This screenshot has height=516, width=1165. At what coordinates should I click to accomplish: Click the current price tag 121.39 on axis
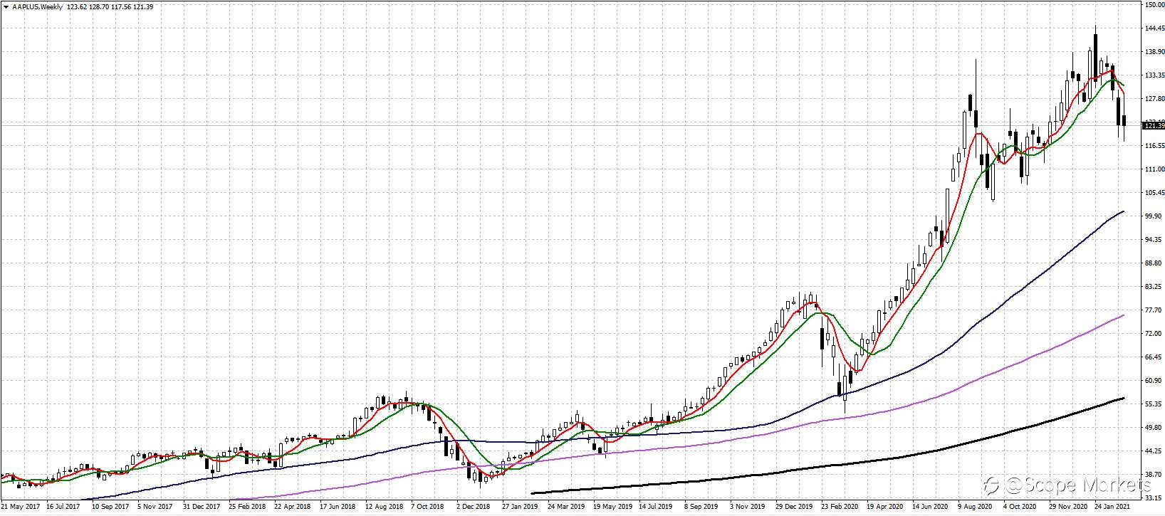point(1153,126)
